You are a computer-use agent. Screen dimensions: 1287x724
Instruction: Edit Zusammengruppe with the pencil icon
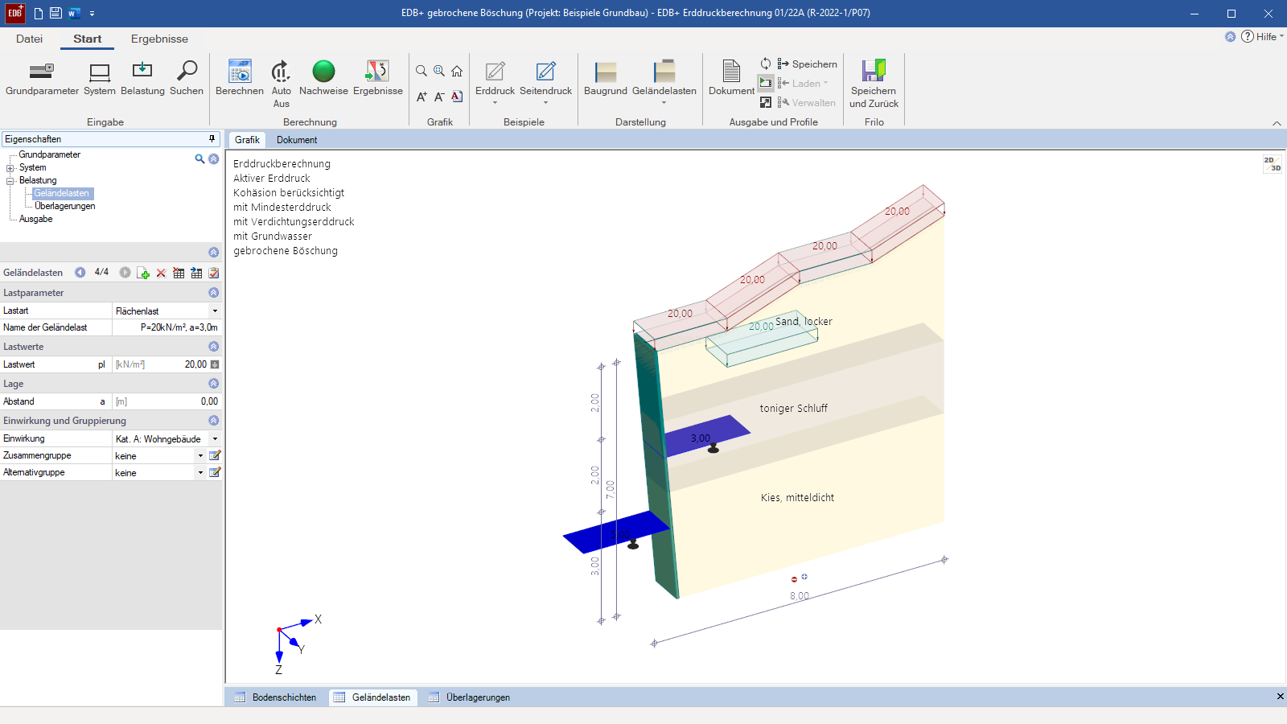tap(215, 456)
